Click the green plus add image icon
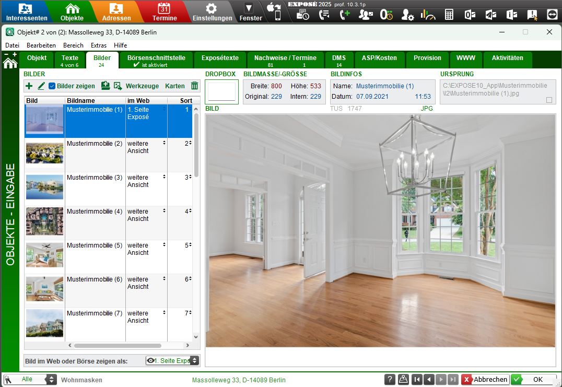The width and height of the screenshot is (562, 387). 29,86
